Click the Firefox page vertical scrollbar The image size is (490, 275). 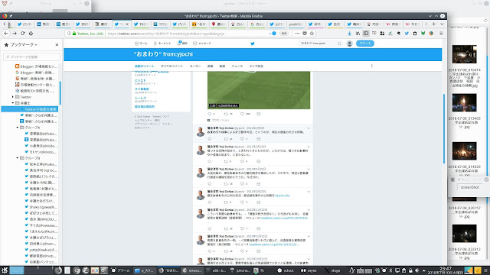(x=444, y=128)
